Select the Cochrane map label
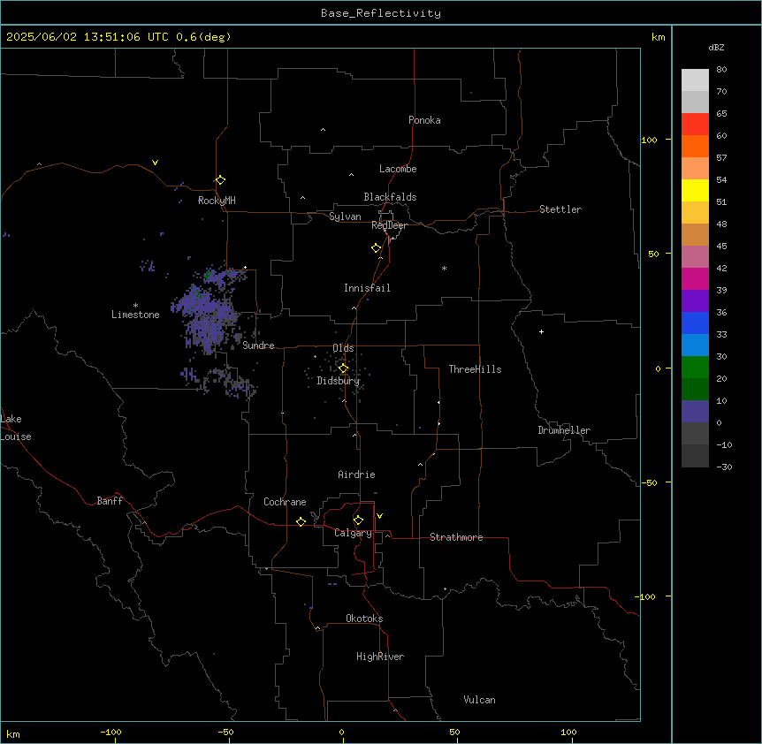Viewport: 762px width, 744px height. tap(285, 502)
